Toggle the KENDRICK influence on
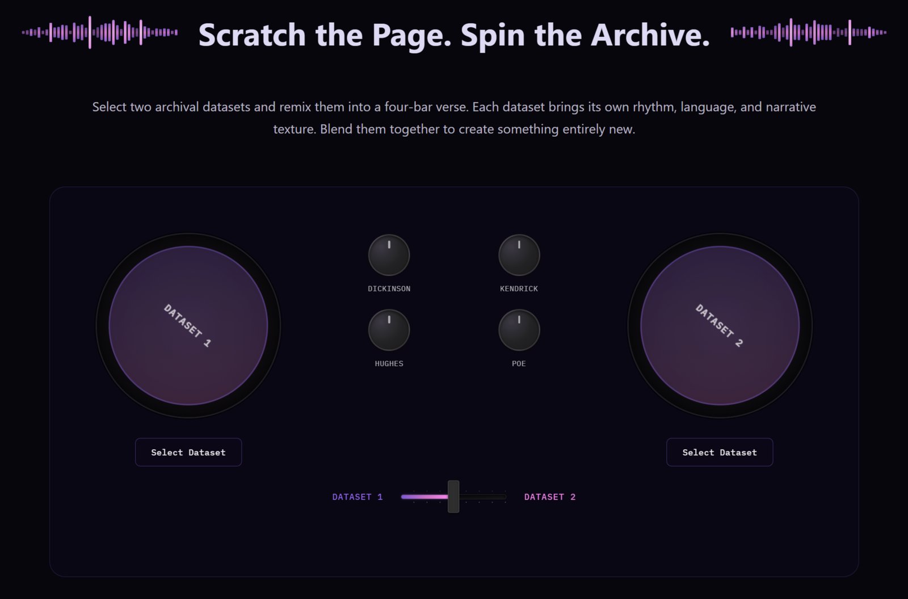Screen dimensions: 908x599 pos(519,255)
